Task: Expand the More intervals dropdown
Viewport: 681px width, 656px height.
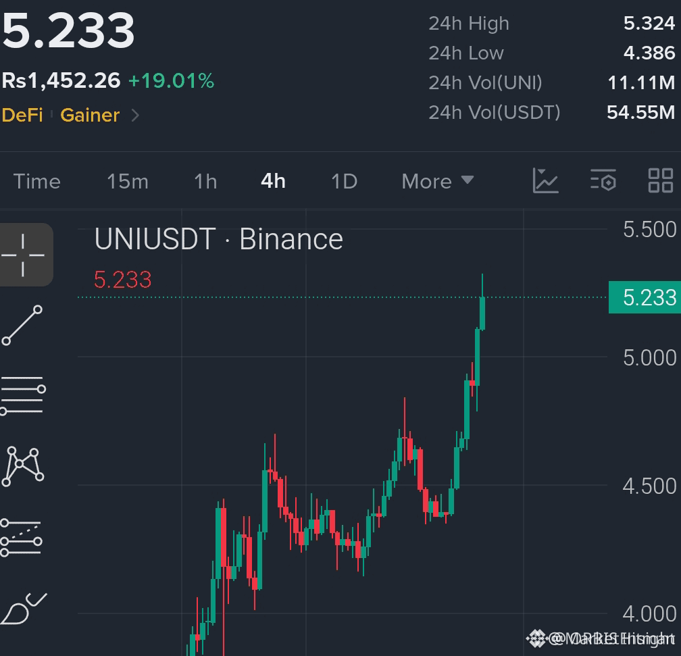Action: 437,181
